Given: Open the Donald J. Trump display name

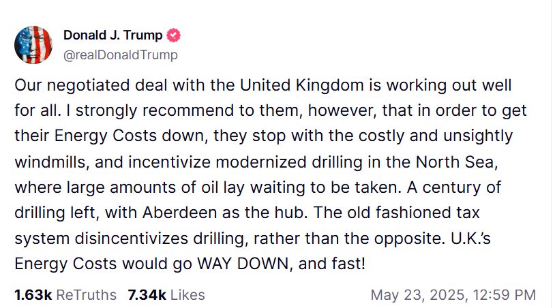Looking at the screenshot, I should [113, 35].
